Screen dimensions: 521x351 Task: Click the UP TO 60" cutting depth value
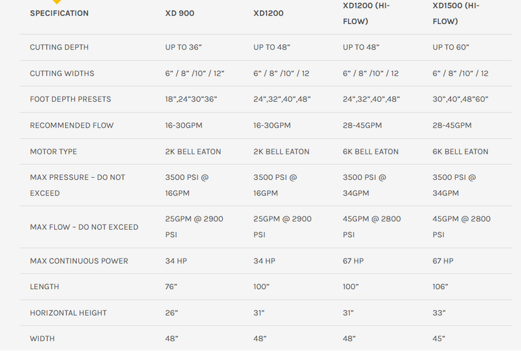(451, 48)
